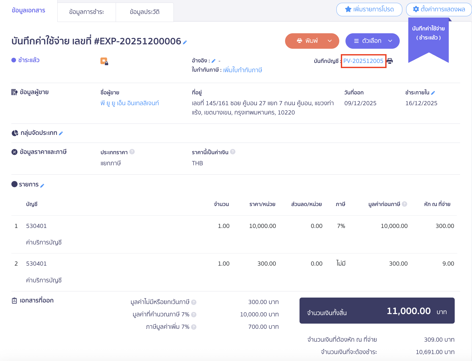This screenshot has height=361, width=472.
Task: Click the เพิ่มใบกำกับภาษี link
Action: pos(242,70)
